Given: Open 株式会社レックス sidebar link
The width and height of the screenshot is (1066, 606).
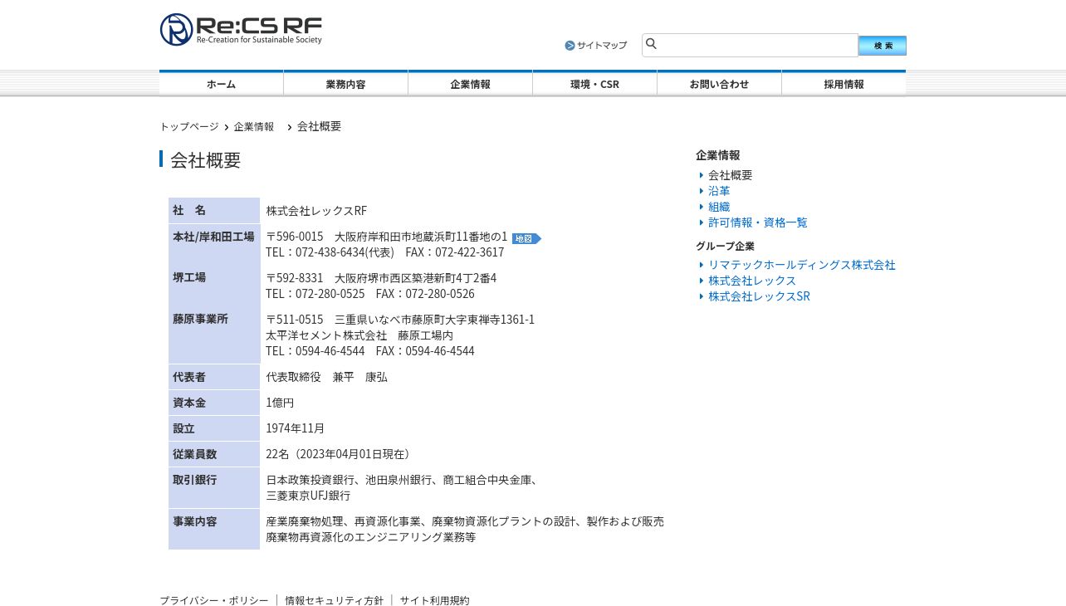Looking at the screenshot, I should (x=752, y=281).
